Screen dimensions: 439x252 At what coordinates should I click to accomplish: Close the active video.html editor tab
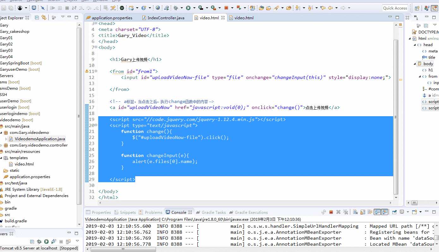click(x=223, y=18)
